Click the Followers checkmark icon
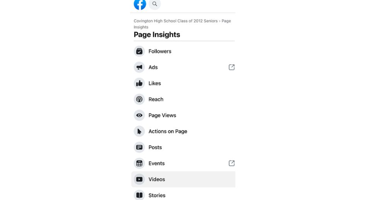 click(139, 51)
